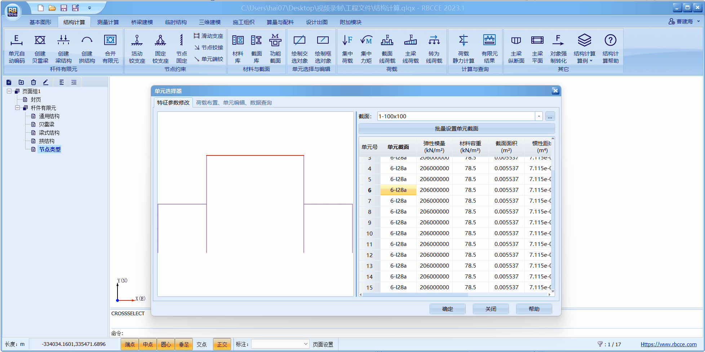
Task: Toggle 圆心 snap mode
Action: tap(166, 344)
